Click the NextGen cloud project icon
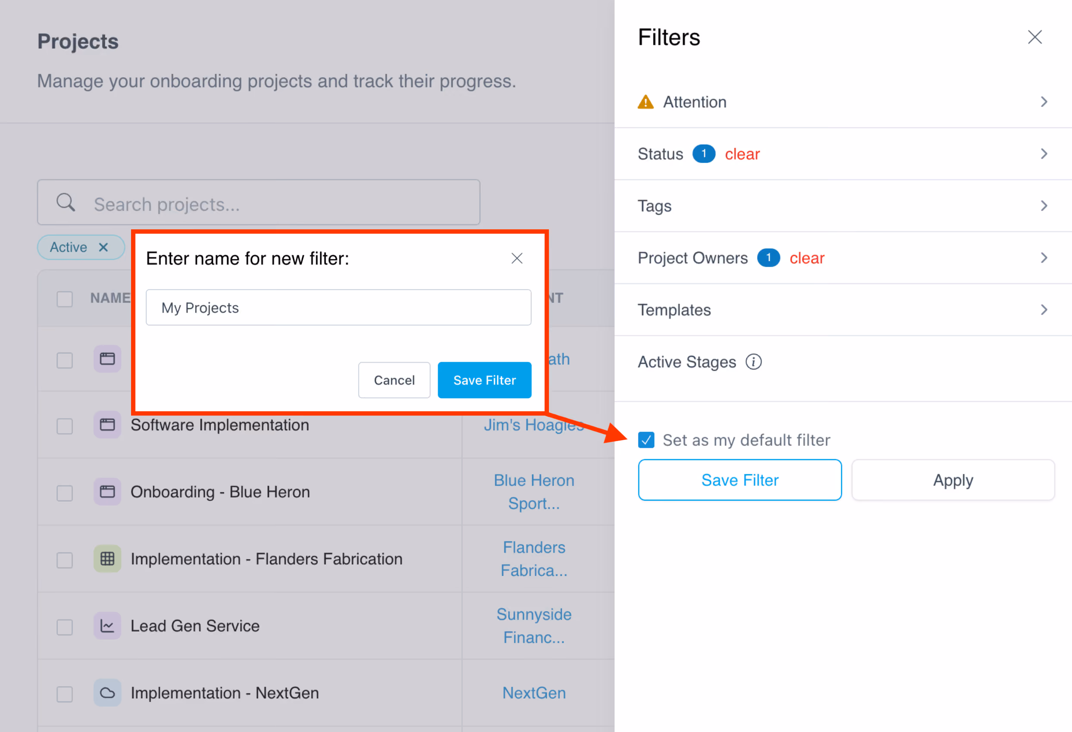This screenshot has width=1072, height=732. pos(107,693)
